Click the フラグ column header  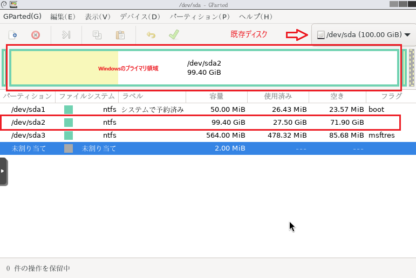[x=391, y=96]
